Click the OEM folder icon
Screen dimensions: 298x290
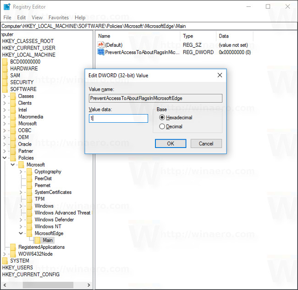[13, 137]
